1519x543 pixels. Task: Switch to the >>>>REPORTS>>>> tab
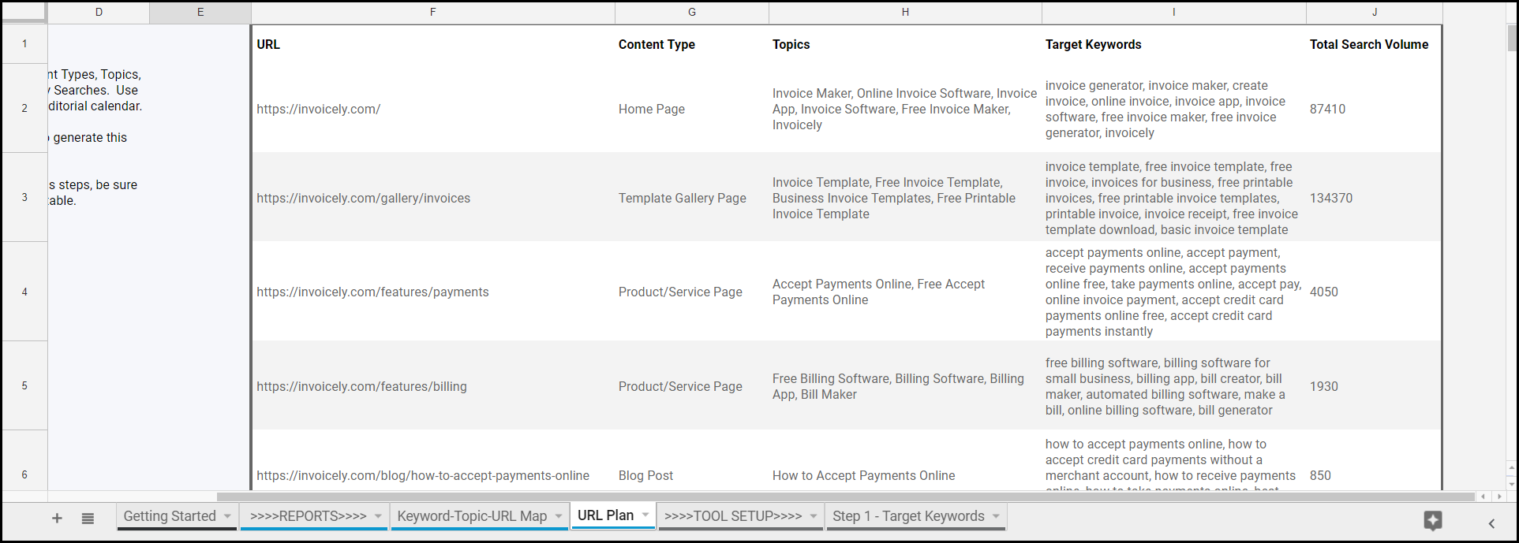point(309,516)
